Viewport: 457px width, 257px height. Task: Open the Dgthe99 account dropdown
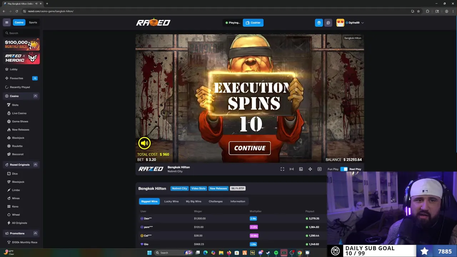[355, 22]
